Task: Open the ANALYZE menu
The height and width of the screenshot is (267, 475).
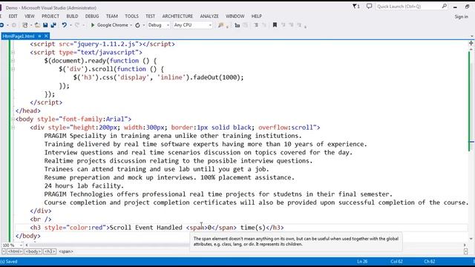Action: (209, 16)
